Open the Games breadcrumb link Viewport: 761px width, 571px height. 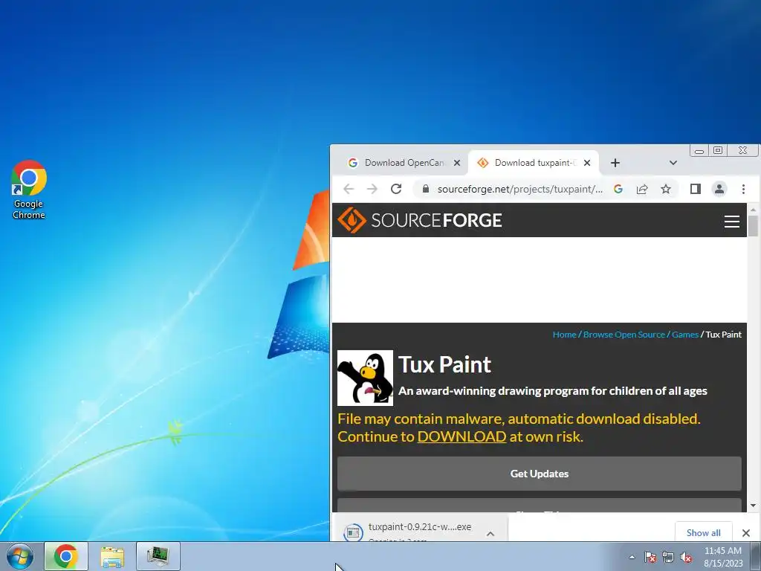point(684,334)
